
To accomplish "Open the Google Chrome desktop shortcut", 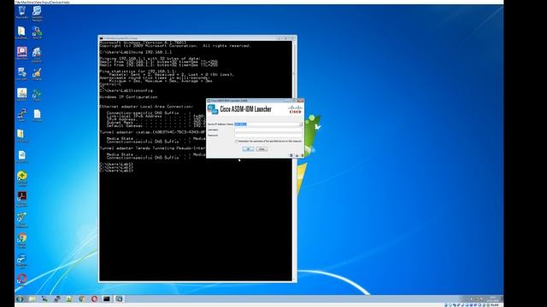I will pos(21,240).
